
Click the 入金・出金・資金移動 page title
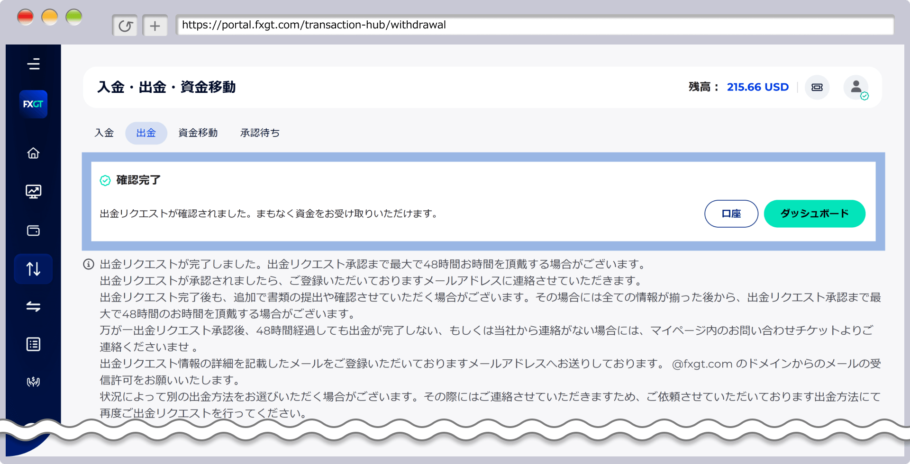tap(166, 87)
